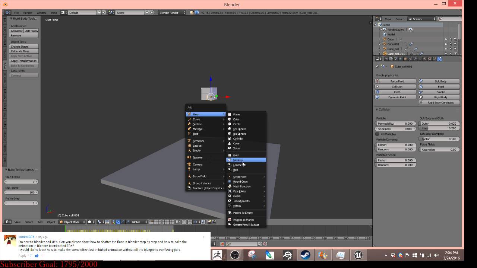Add a Plane mesh from the submenu
Image resolution: width=477 pixels, height=268 pixels.
[246, 114]
